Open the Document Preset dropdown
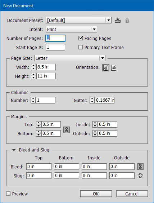This screenshot has height=203, width=154. [x=78, y=20]
